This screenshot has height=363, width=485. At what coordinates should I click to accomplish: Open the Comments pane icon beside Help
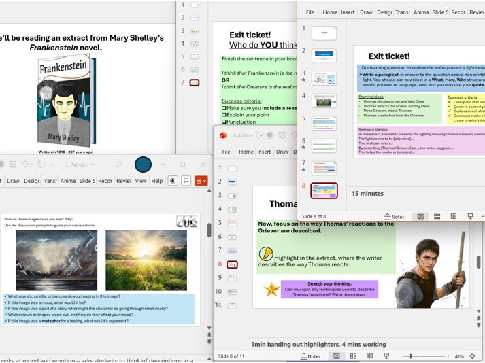186,181
